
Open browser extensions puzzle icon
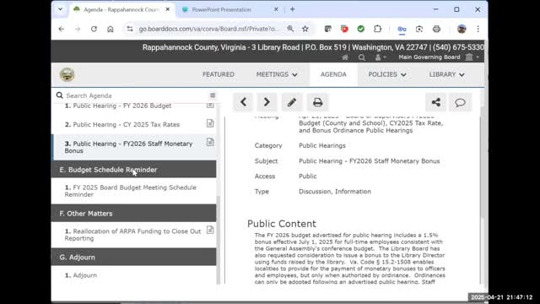(377, 29)
